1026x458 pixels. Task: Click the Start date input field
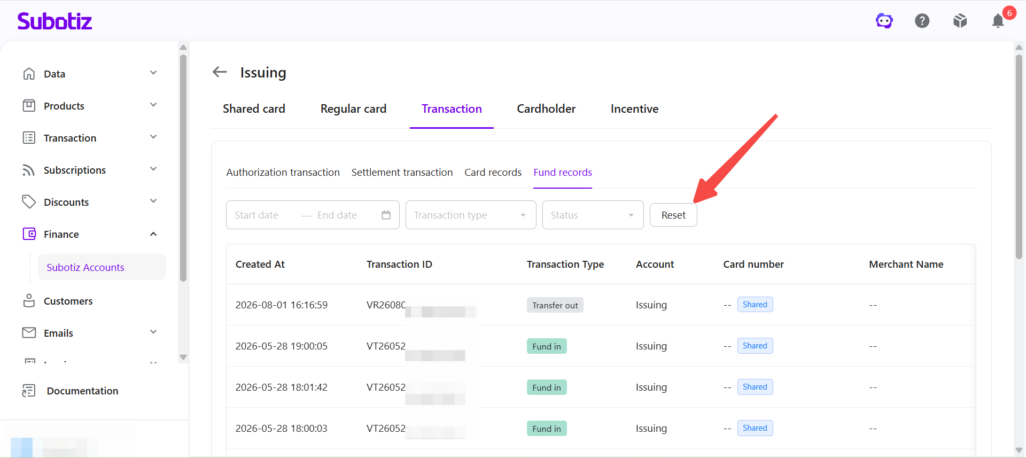[x=256, y=215]
